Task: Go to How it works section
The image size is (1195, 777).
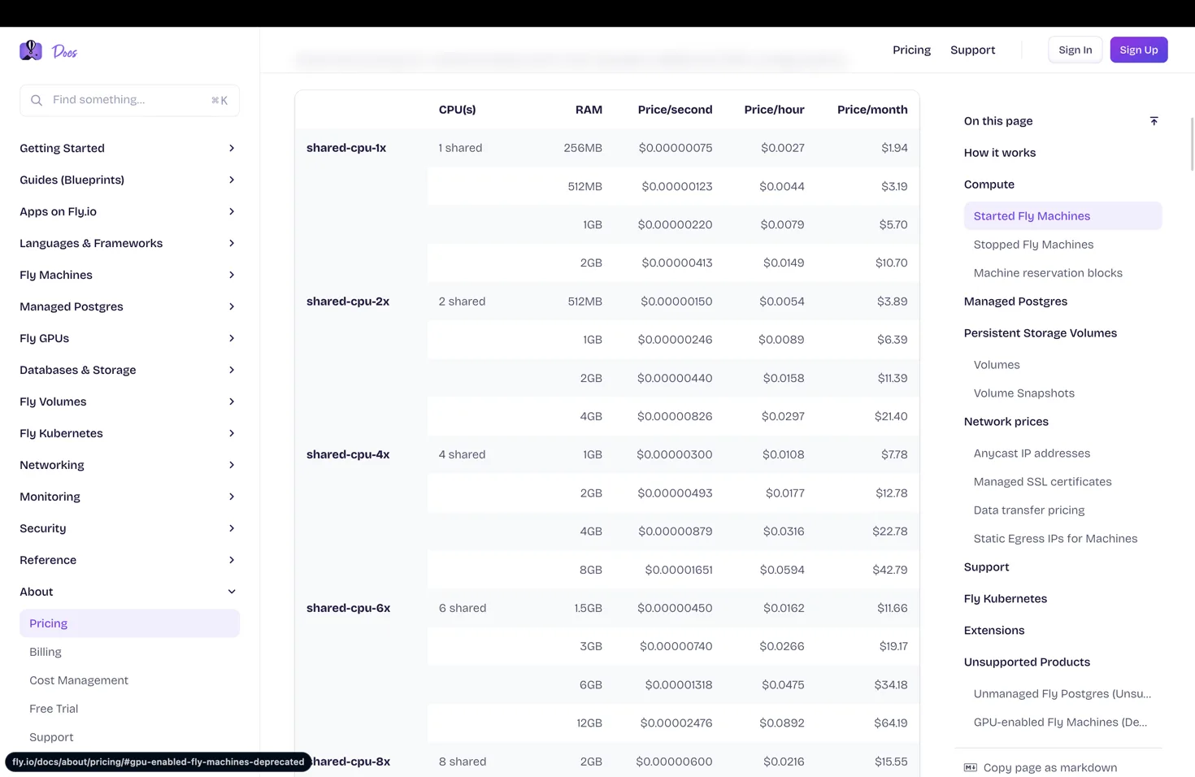Action: tap(999, 153)
